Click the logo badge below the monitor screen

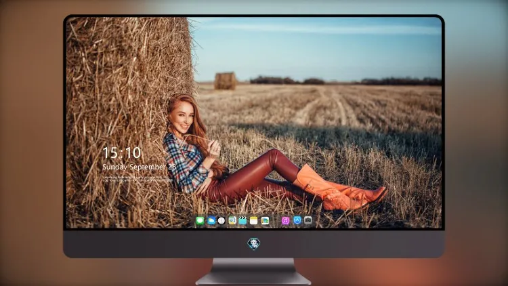254,244
